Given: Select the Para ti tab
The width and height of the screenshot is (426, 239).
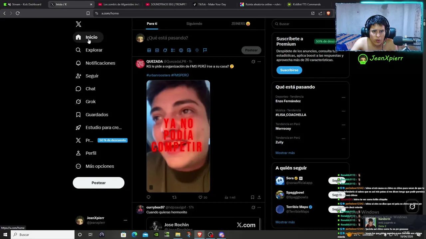Looking at the screenshot, I should 152,24.
